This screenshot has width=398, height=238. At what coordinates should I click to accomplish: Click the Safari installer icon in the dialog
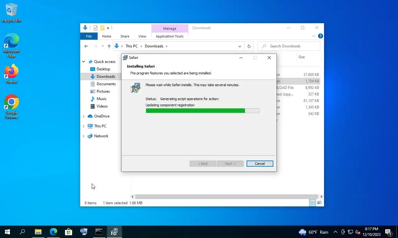point(135,88)
